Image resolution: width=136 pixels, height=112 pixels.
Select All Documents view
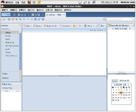12,46
